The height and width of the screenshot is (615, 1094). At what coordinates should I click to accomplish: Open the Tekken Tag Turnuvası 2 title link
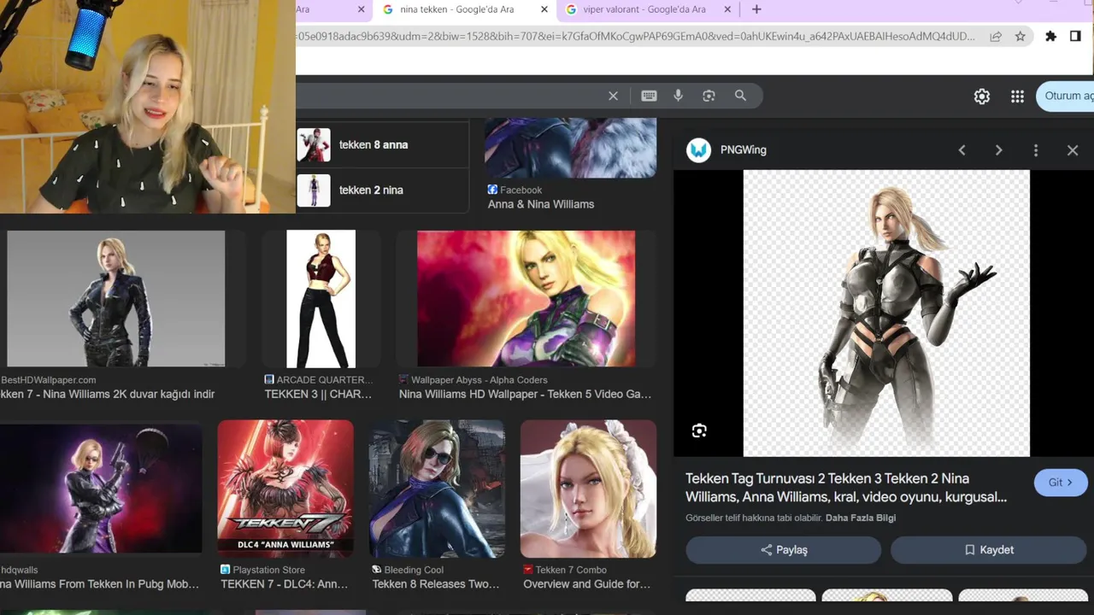(x=846, y=488)
